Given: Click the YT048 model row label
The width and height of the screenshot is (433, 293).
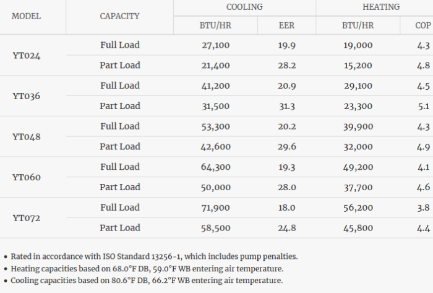Looking at the screenshot, I should 27,136.
